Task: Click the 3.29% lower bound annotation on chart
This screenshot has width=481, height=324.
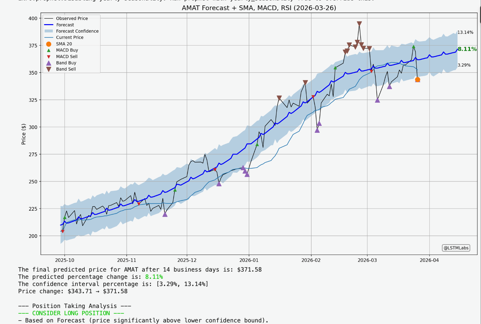Action: [x=464, y=65]
